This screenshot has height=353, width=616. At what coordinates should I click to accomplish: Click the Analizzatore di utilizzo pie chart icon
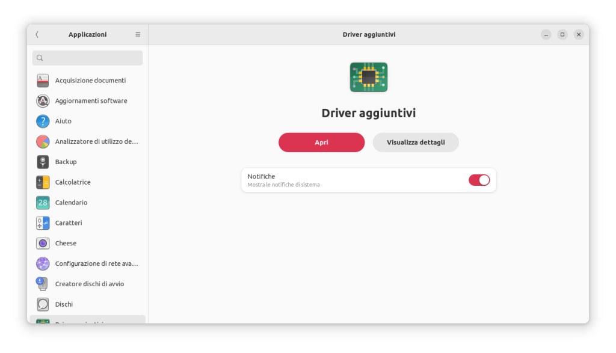click(x=43, y=142)
